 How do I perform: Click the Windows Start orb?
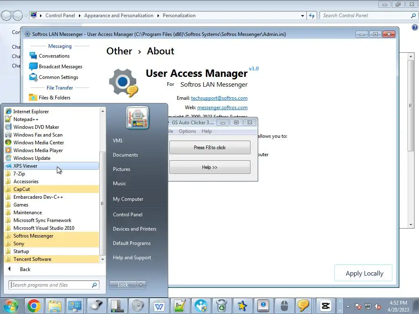11,306
